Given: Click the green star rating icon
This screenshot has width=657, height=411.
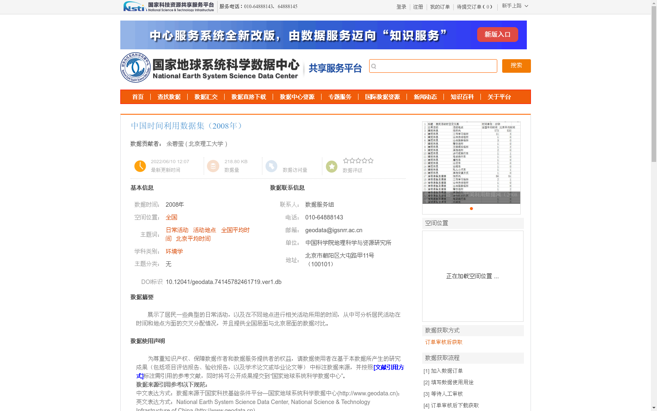Looking at the screenshot, I should pyautogui.click(x=332, y=166).
